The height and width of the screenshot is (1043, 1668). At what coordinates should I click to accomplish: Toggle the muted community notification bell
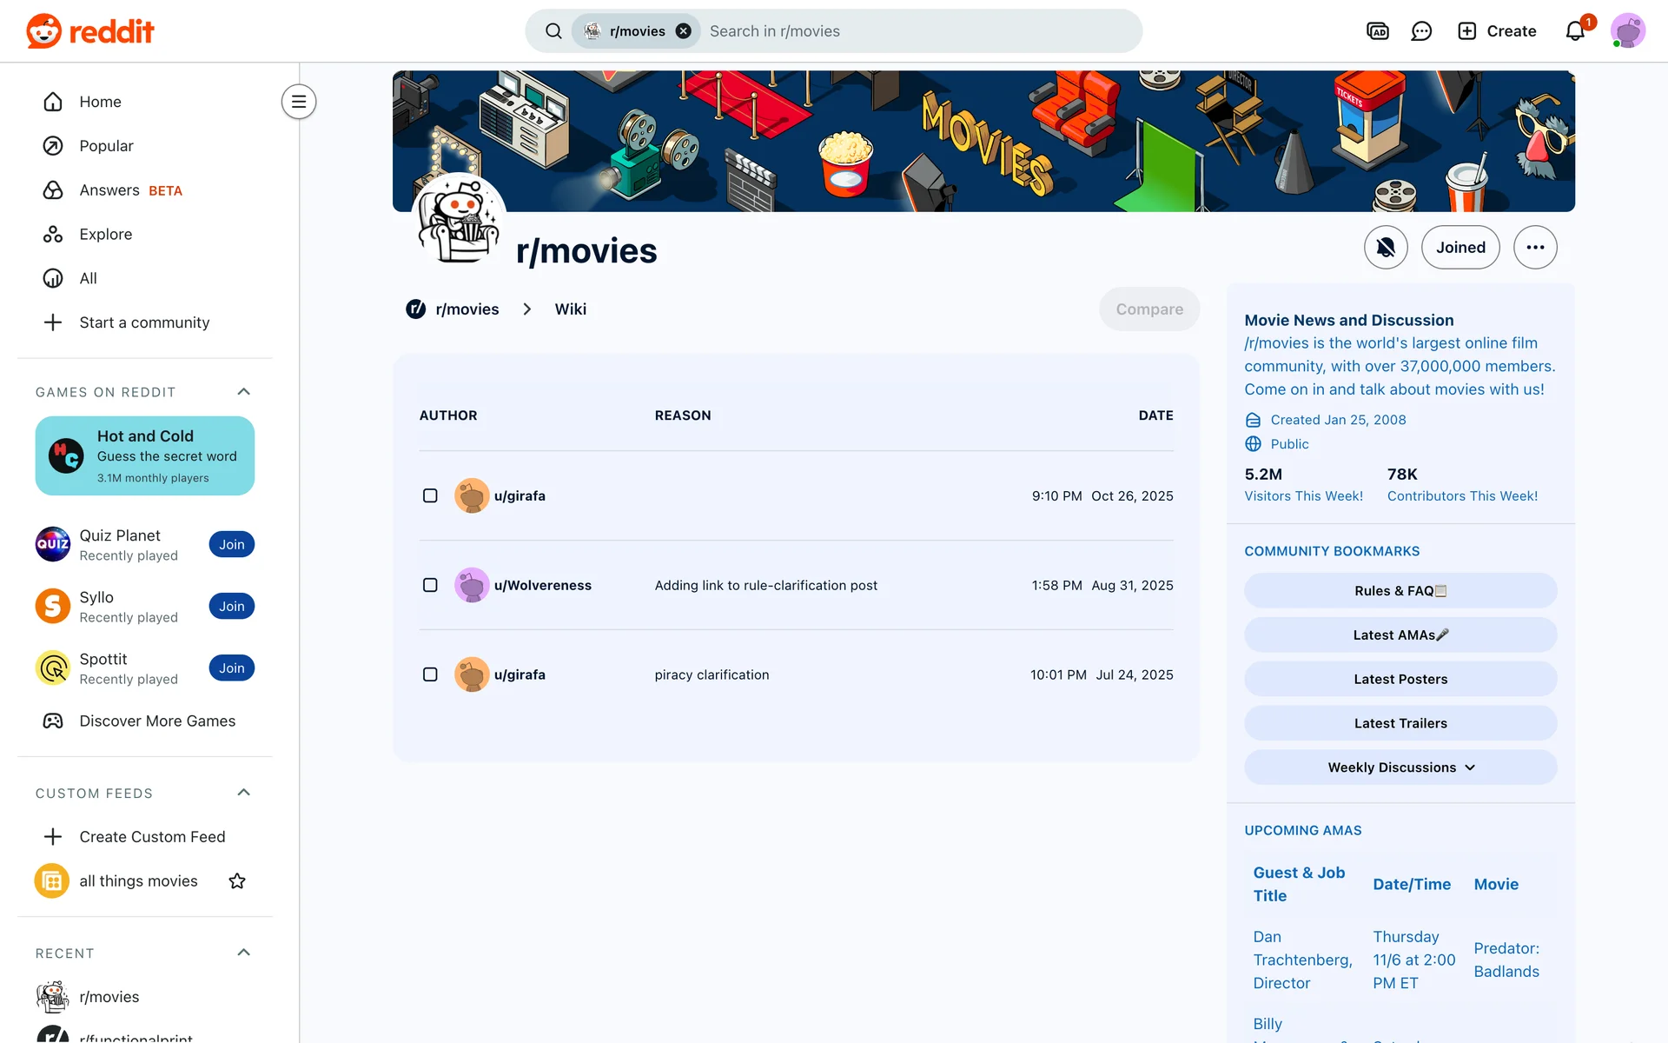pos(1386,248)
